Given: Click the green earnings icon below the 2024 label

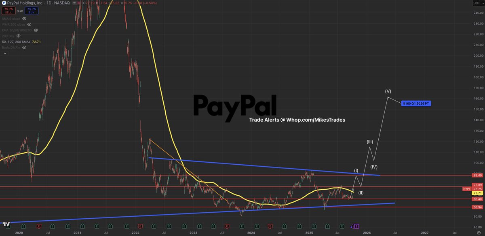Looking at the screenshot, I should (257, 226).
